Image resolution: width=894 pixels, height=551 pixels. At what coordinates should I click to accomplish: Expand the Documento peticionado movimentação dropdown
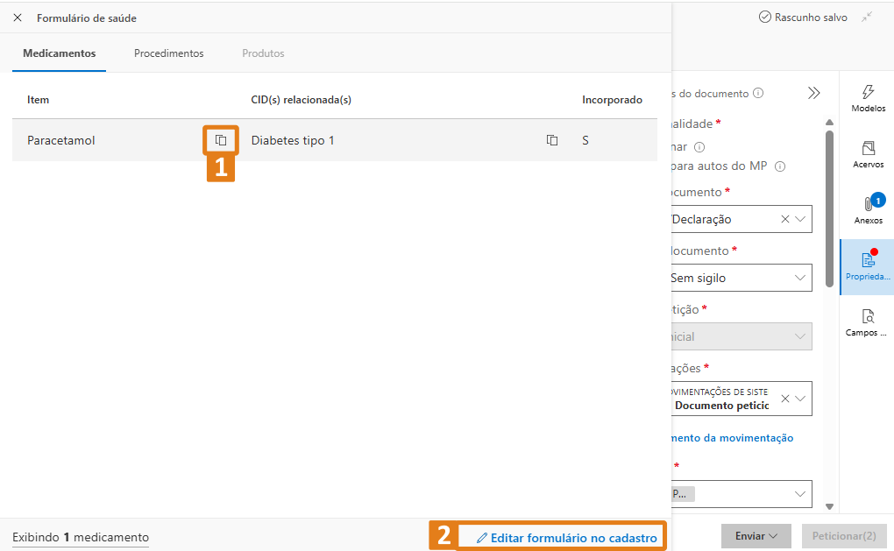tap(800, 399)
